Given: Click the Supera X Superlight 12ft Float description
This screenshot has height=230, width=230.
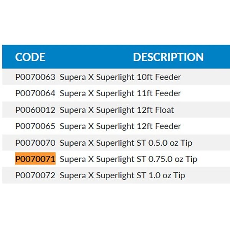Looking at the screenshot, I should [117, 110].
